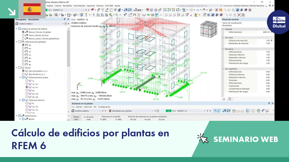The image size is (289, 162).
Task: Toggle the Esfuerzos internos checkbox in navigator
Action: [23, 100]
